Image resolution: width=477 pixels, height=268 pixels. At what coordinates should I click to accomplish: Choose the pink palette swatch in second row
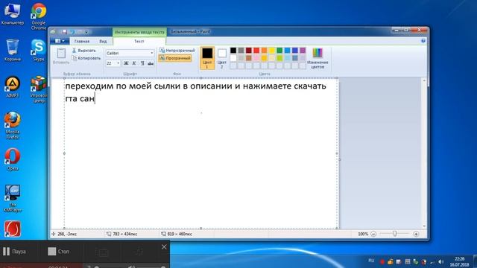(x=256, y=58)
